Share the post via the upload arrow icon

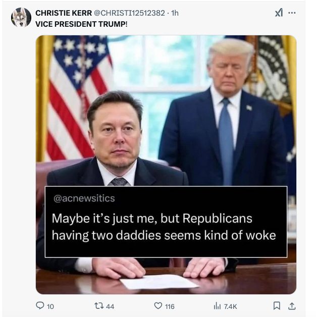point(291,306)
